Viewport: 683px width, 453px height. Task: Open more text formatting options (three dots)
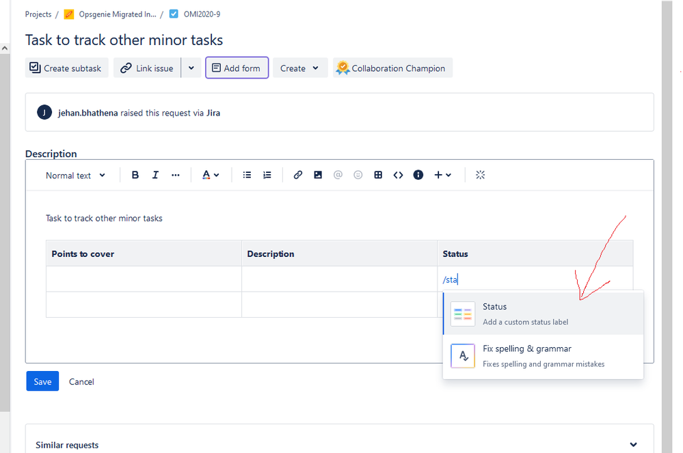click(176, 175)
